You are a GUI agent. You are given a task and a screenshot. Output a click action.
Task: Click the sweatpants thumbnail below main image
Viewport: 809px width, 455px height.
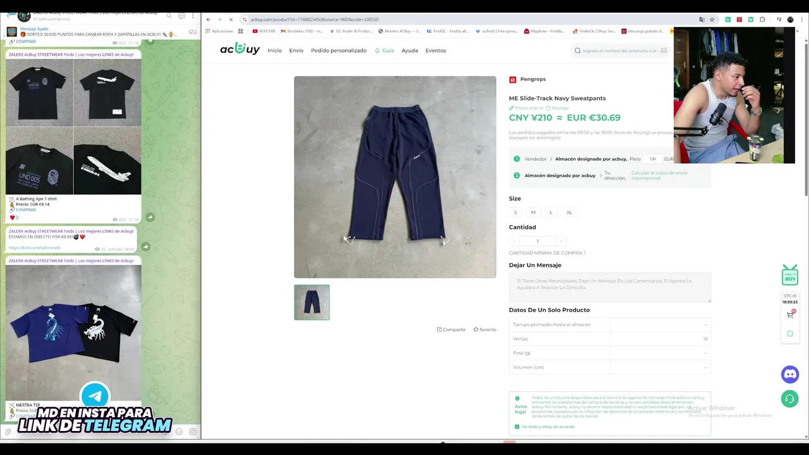[312, 302]
